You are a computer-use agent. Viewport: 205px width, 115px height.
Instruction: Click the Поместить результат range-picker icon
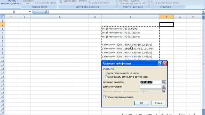pos(164,91)
